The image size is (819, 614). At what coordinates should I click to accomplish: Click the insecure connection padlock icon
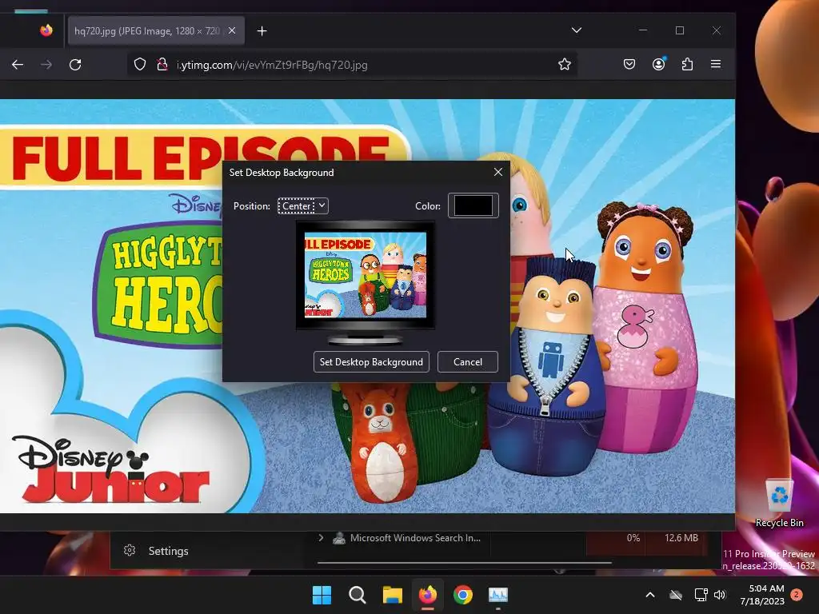pyautogui.click(x=162, y=64)
